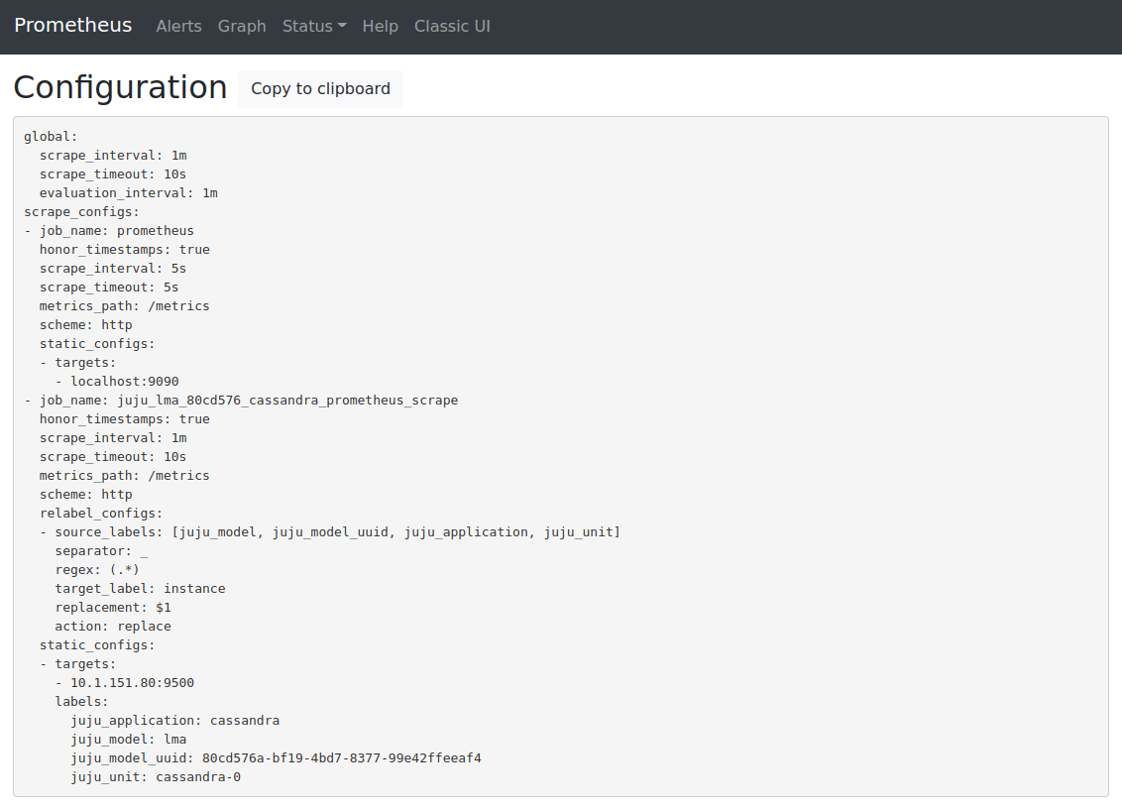Viewport: 1122px width, 809px height.
Task: Click the 'global:' line
Action: click(x=51, y=136)
